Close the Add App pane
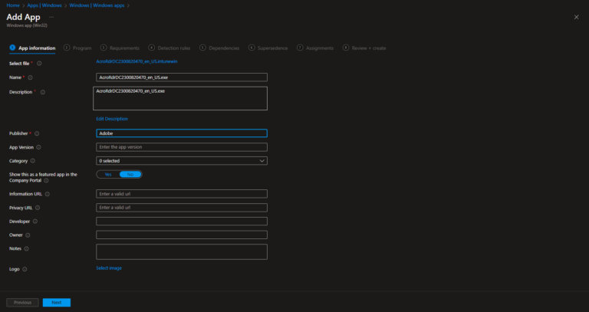This screenshot has width=589, height=312. pos(576,18)
